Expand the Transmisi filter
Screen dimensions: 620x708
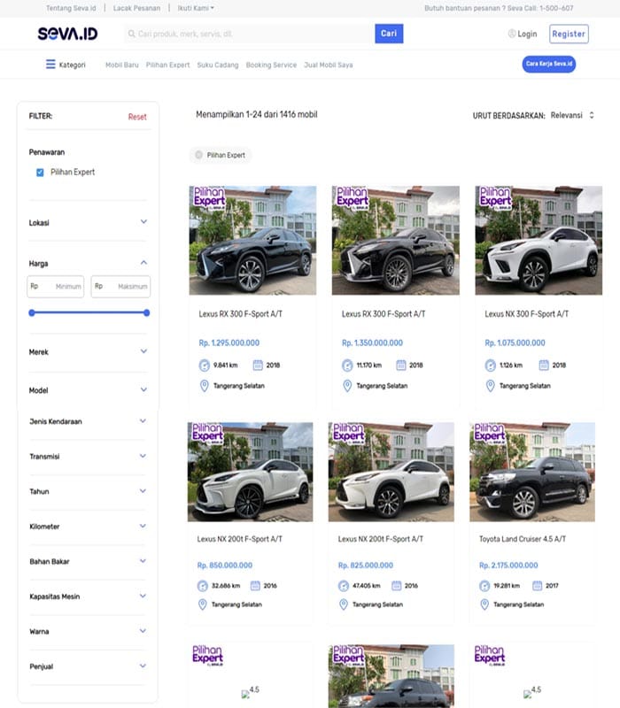pyautogui.click(x=143, y=456)
